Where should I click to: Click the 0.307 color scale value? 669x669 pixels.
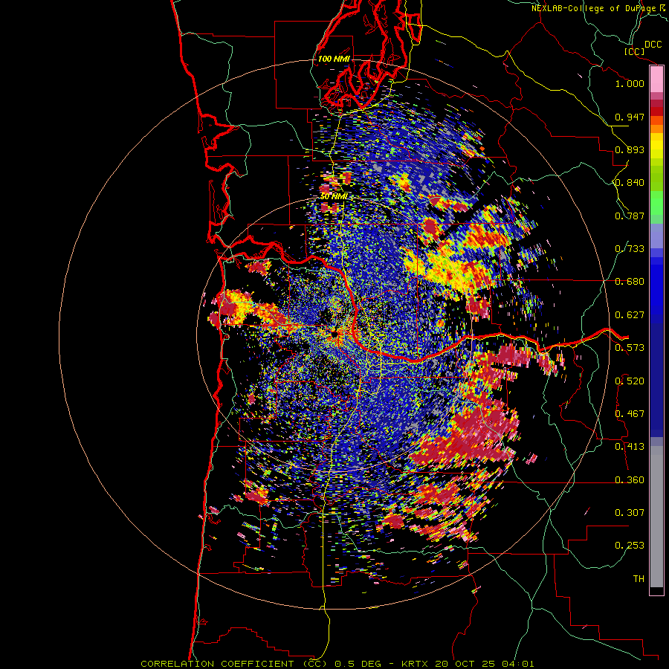pos(630,513)
